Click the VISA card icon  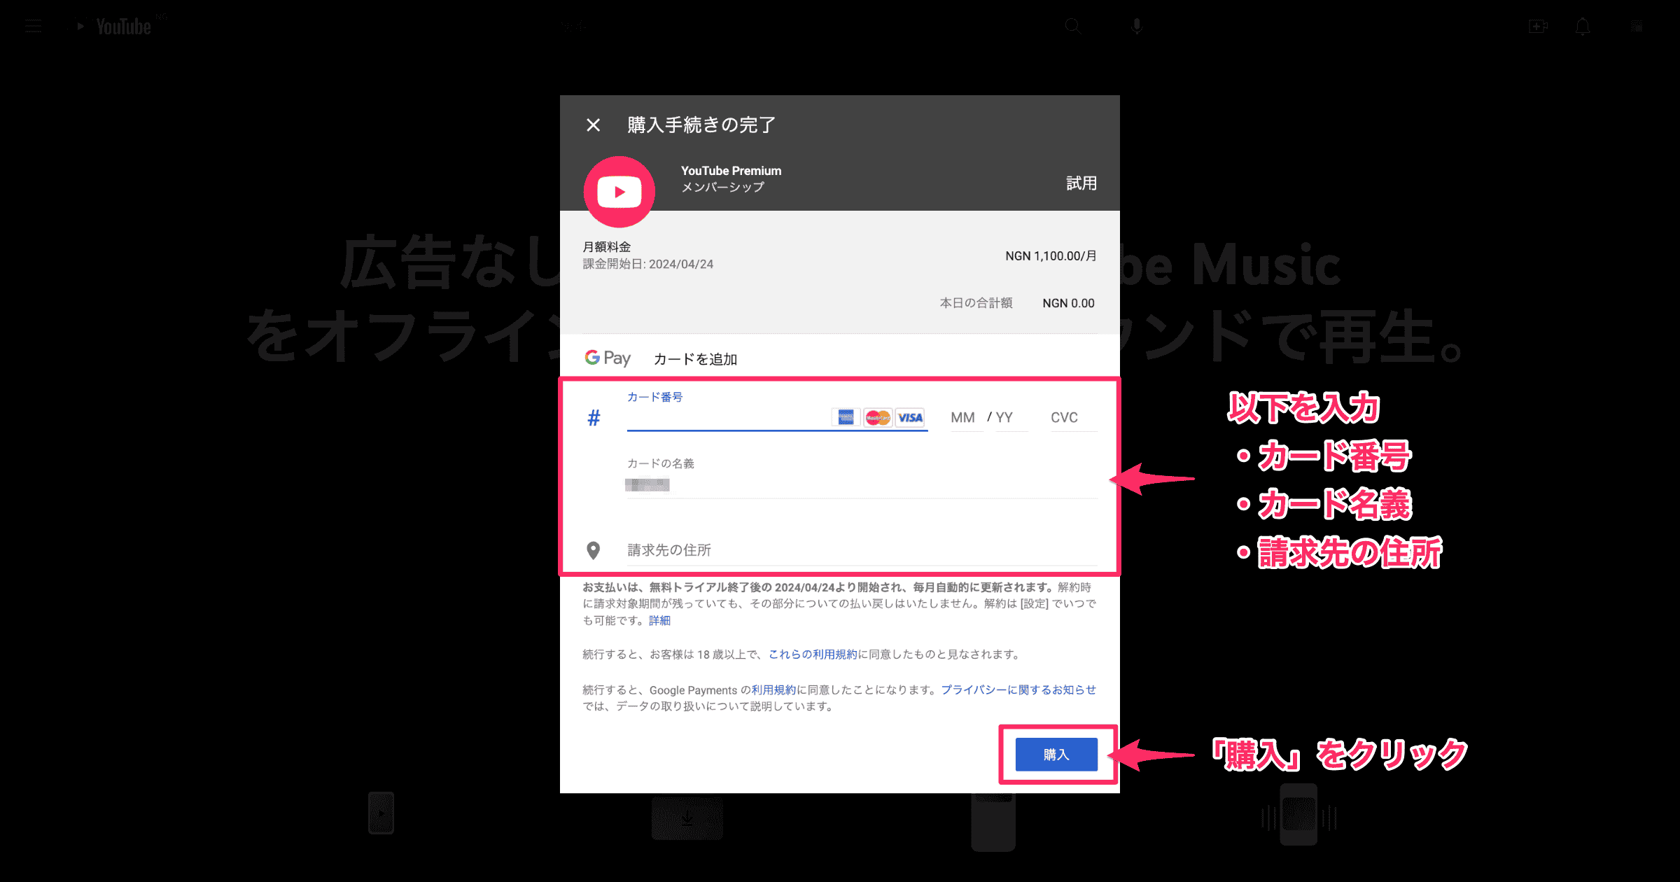(910, 417)
